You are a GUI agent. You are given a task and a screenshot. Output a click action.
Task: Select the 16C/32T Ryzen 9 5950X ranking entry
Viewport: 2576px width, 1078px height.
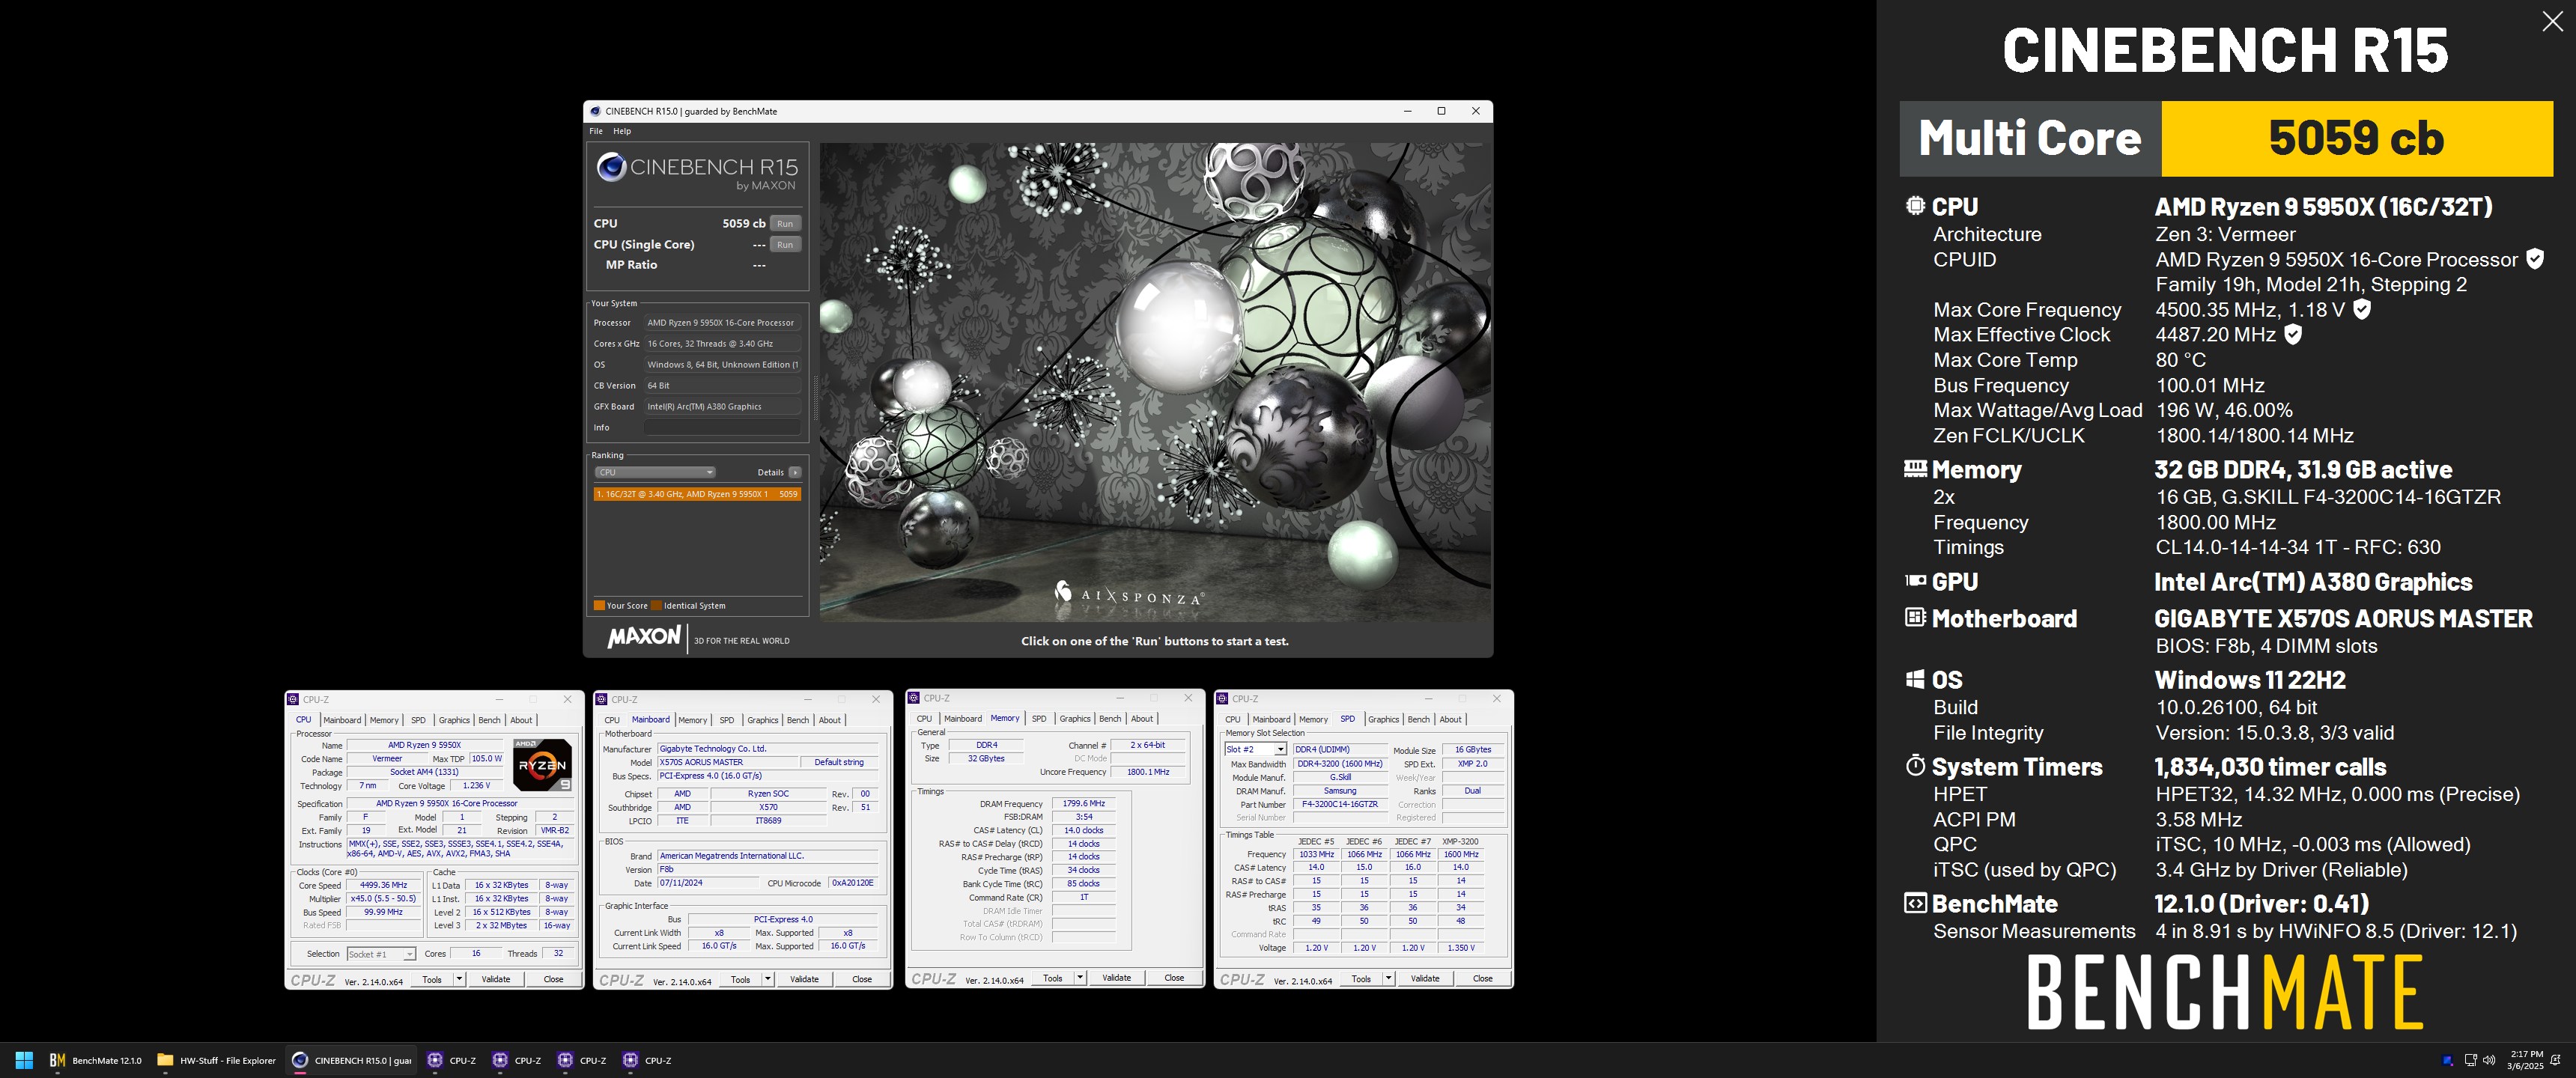[x=696, y=494]
